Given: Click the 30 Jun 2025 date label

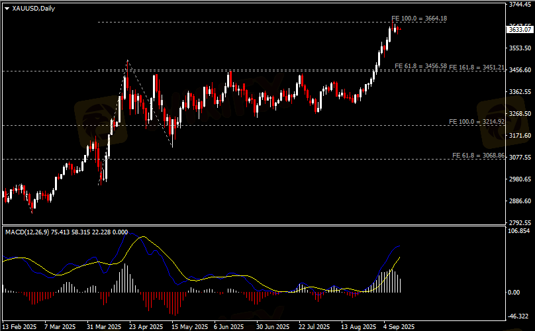Looking at the screenshot, I should tap(273, 327).
